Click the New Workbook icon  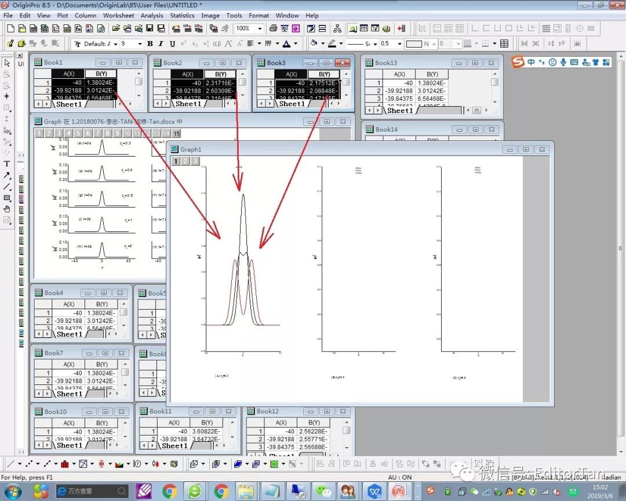[x=34, y=28]
